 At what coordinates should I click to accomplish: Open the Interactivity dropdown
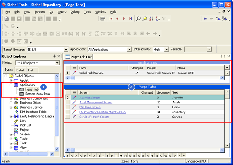point(166,49)
